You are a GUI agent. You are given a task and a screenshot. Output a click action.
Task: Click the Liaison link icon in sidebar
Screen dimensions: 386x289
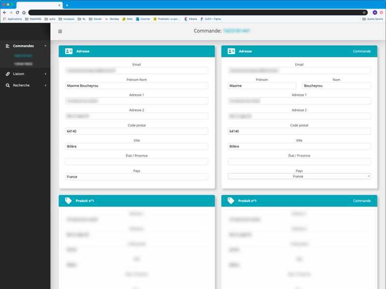[x=8, y=74]
